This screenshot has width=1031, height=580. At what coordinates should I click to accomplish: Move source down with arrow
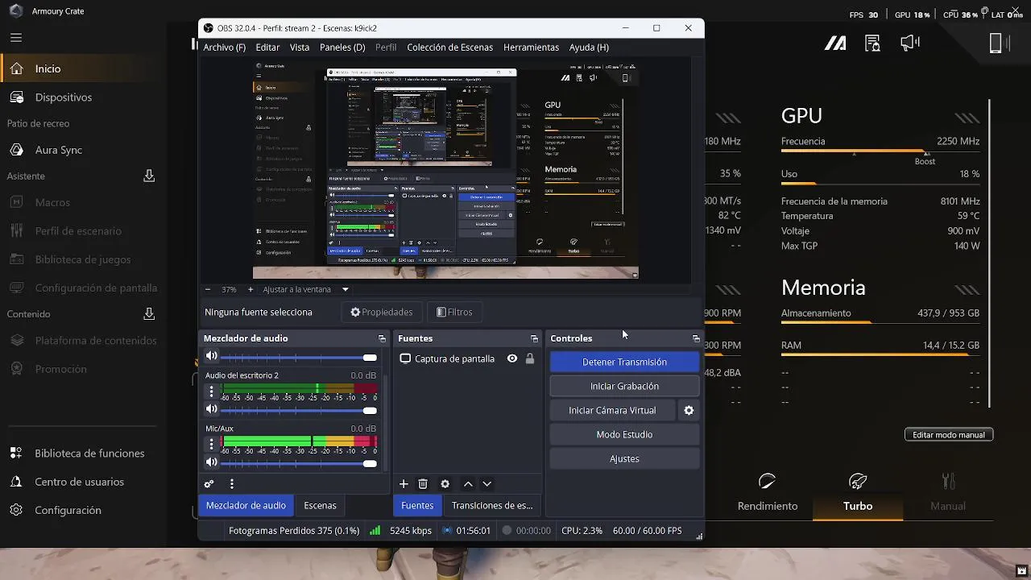pos(487,484)
